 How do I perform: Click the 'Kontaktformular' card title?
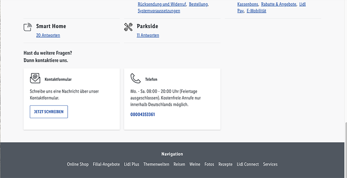point(58,79)
